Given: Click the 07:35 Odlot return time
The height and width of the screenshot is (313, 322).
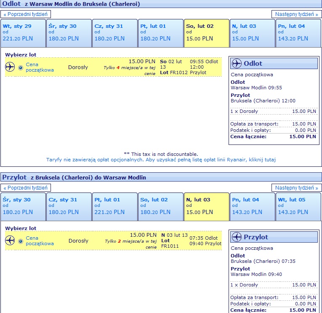Looking at the screenshot, I should (203, 238).
